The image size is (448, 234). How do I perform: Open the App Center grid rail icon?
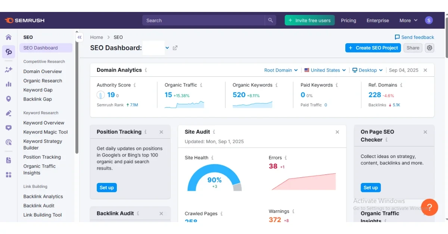click(x=9, y=175)
